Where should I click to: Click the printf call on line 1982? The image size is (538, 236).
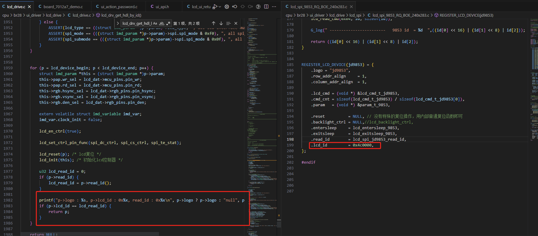pyautogui.click(x=46, y=200)
